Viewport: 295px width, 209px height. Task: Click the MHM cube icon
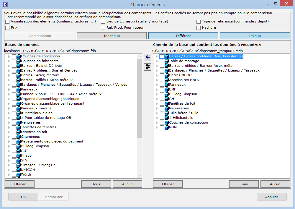coord(166,127)
